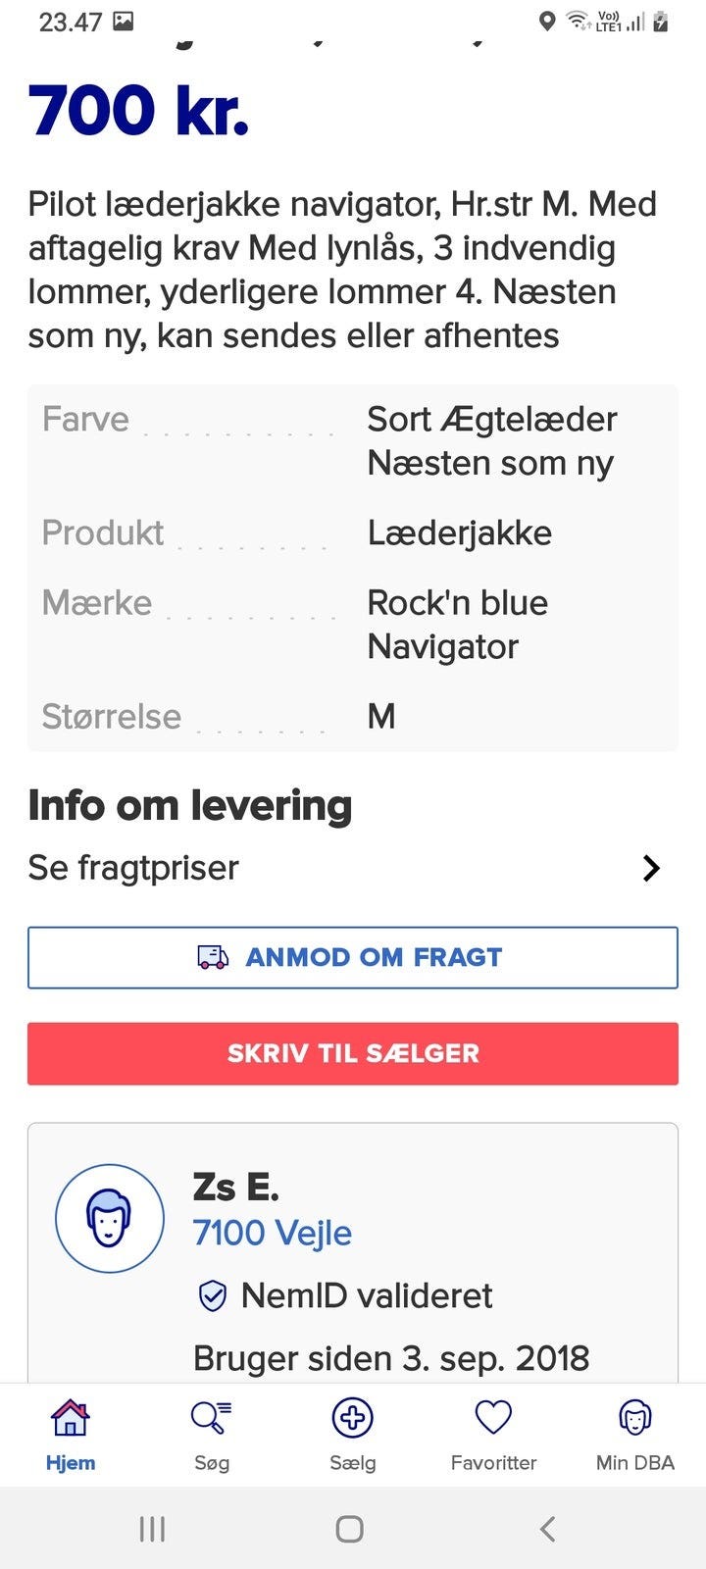Open Søg magnifier icon in bottom bar

pos(211,1418)
